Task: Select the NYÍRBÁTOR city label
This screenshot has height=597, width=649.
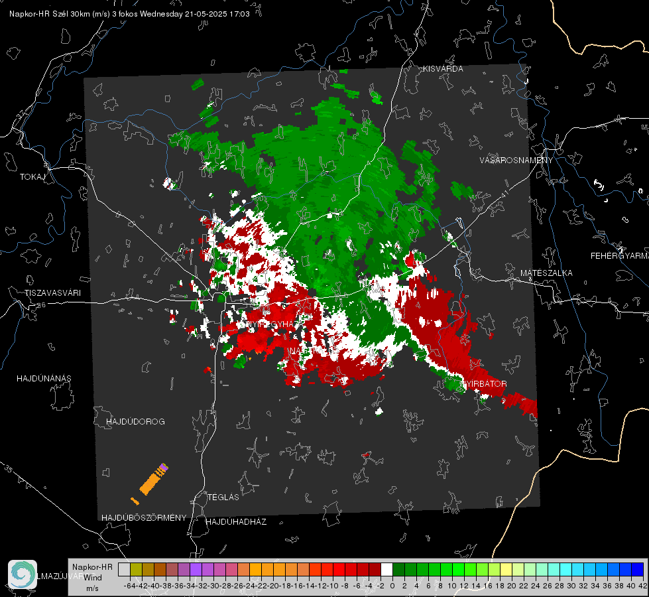Action: [x=483, y=384]
